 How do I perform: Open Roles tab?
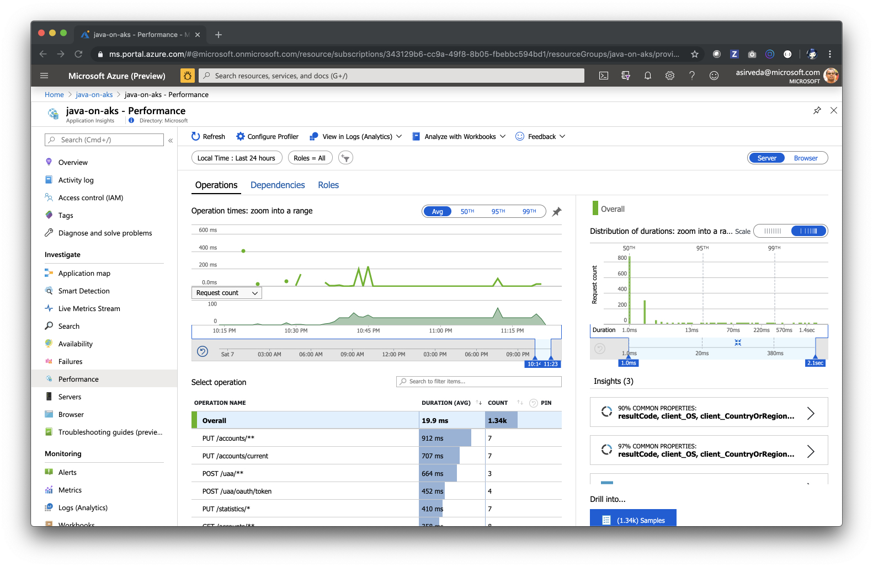click(x=328, y=185)
